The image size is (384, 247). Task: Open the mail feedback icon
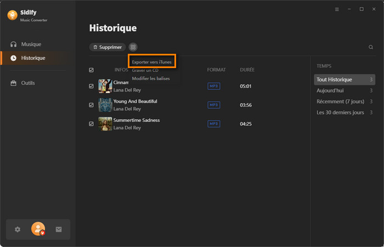pos(59,229)
